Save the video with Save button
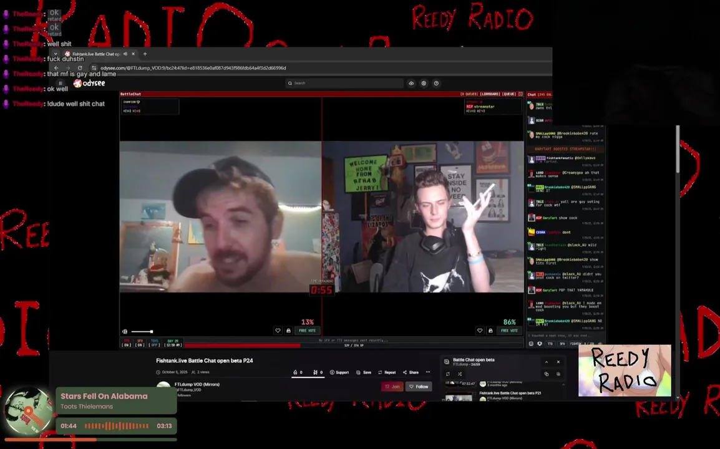Screen dimensions: 720x449 pyautogui.click(x=364, y=372)
